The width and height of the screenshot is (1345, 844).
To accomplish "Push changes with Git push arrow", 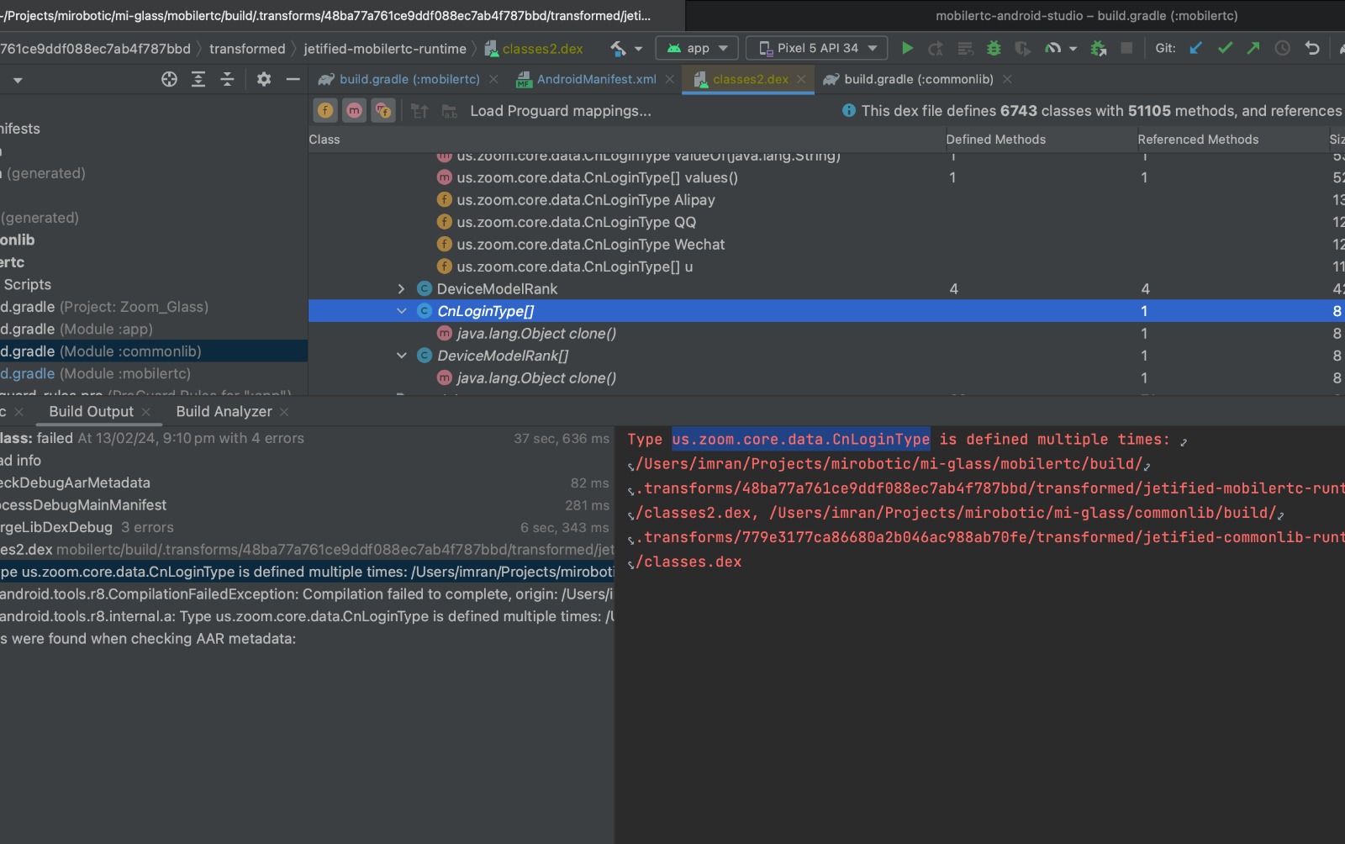I will click(1253, 49).
